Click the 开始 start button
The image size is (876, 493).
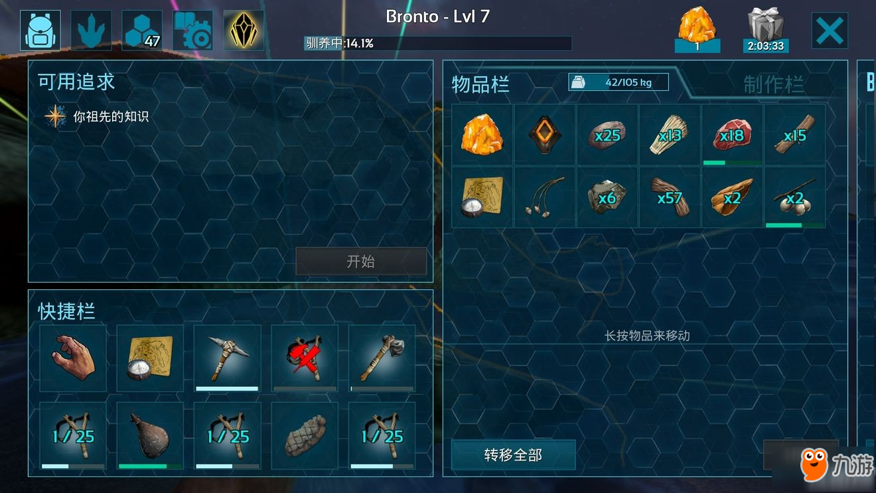(361, 261)
